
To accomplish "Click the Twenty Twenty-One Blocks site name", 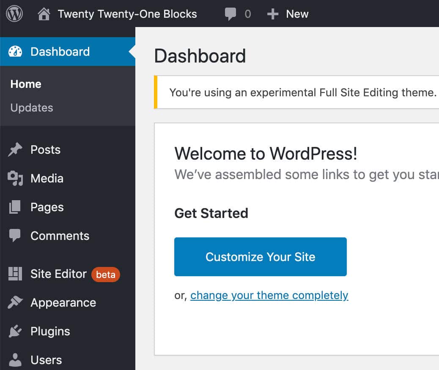I will 127,14.
